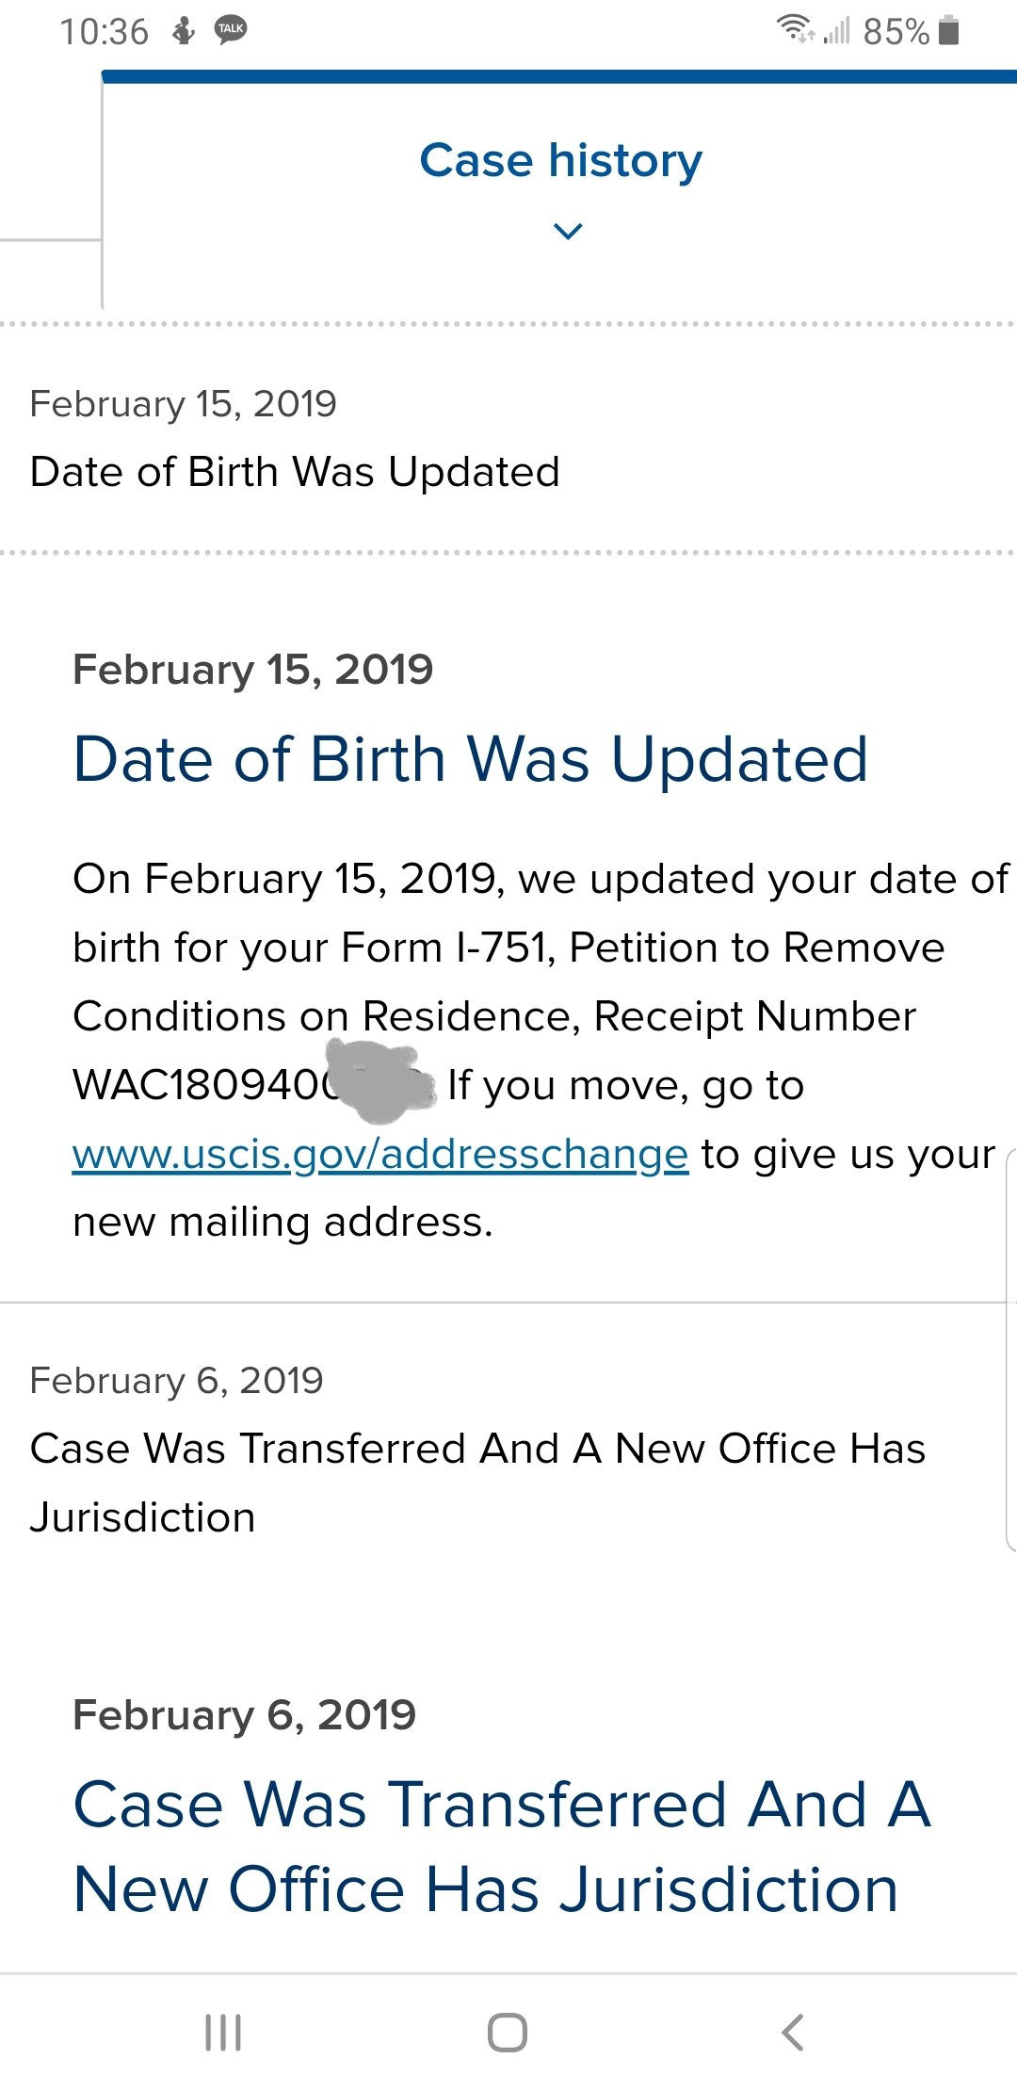Viewport: 1017px width, 2091px height.
Task: Expand February 6 Case Was Transferred entry
Action: coord(508,1449)
